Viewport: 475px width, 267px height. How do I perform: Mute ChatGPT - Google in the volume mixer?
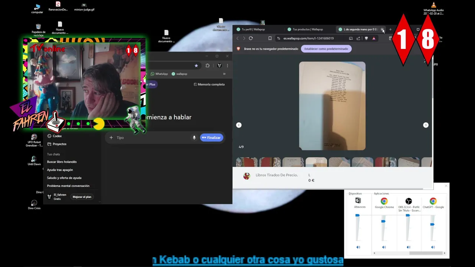(433, 247)
